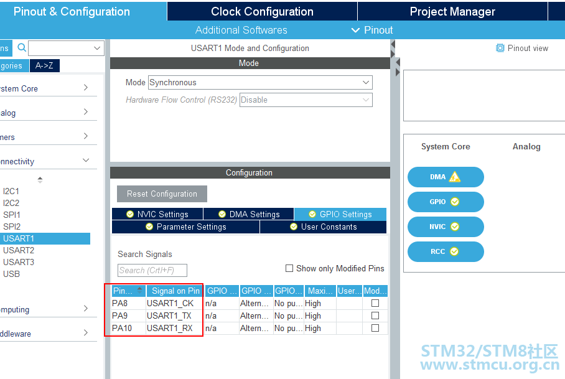Click the Pinout menu chevron icon
Image resolution: width=565 pixels, height=379 pixels.
[355, 30]
